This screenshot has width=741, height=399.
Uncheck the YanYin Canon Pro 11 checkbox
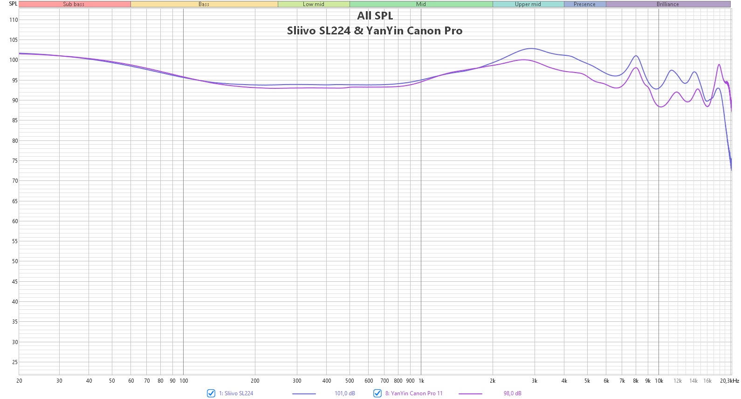pyautogui.click(x=377, y=393)
